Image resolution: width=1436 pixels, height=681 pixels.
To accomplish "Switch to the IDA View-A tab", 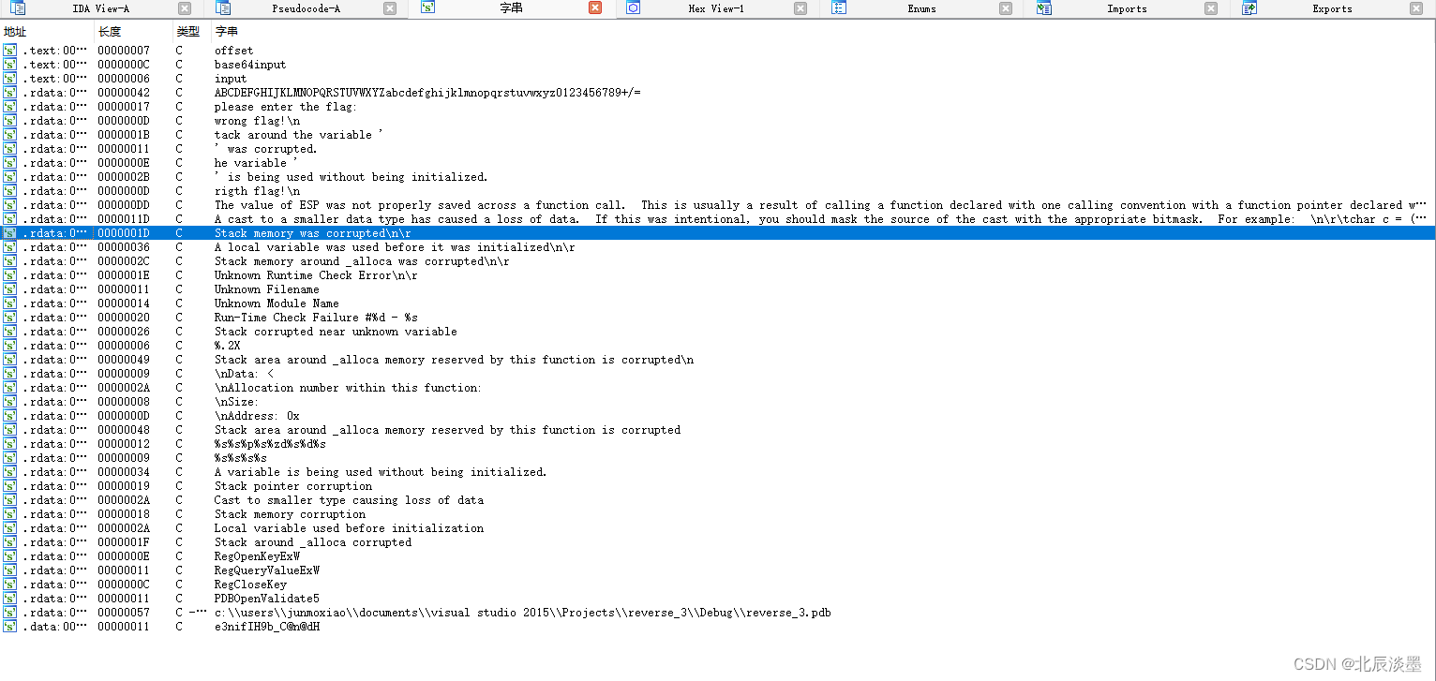I will coord(101,8).
